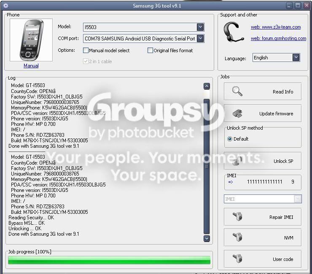Click the IMEI check digit 9

click(x=293, y=181)
